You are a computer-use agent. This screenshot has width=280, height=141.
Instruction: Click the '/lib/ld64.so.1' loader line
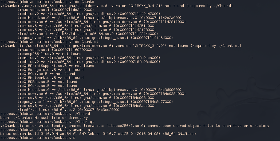[88, 34]
